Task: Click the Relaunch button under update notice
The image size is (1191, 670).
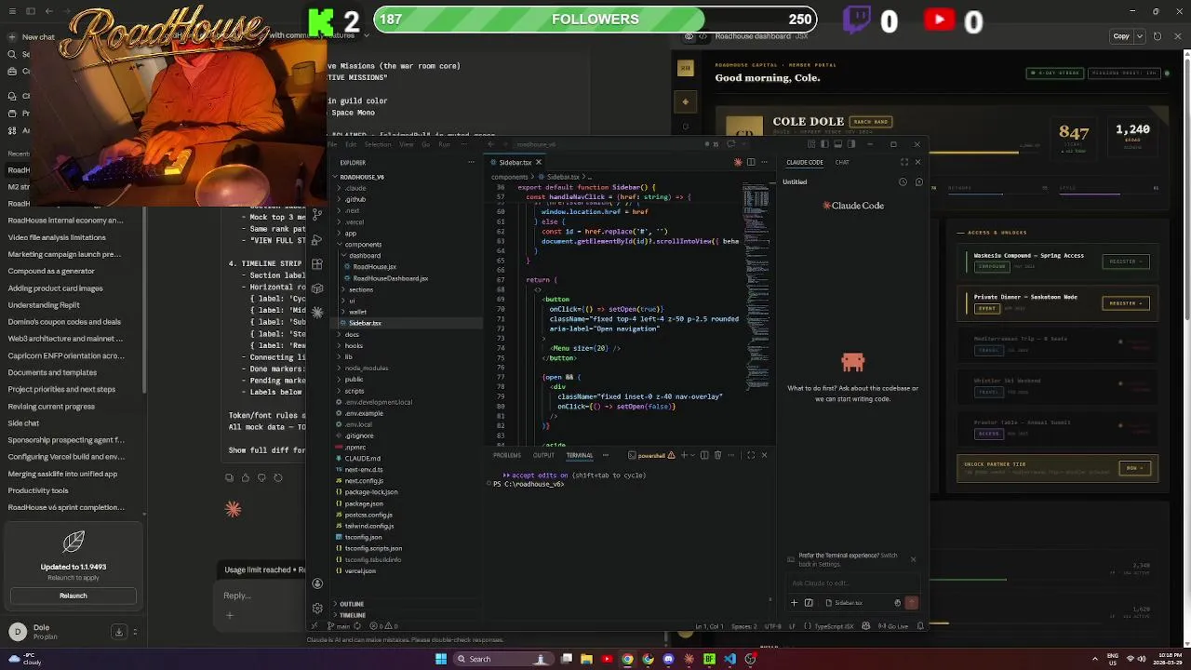Action: [x=74, y=596]
